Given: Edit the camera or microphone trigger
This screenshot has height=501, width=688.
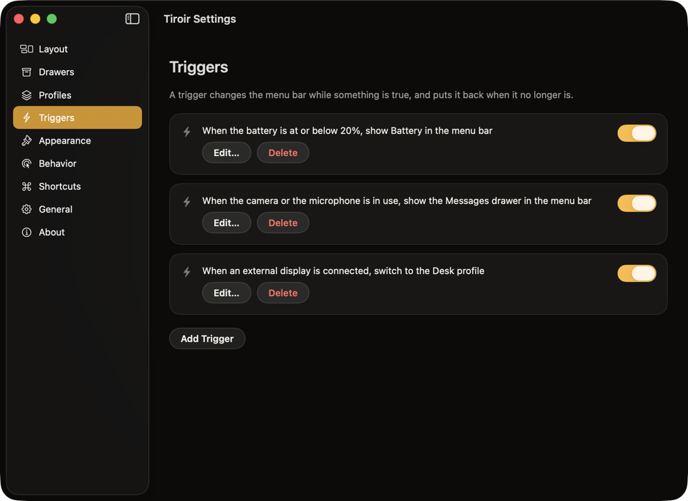Looking at the screenshot, I should [x=226, y=223].
